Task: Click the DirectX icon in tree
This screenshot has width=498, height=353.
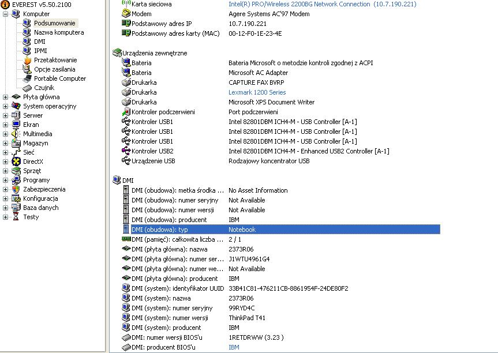Action: [16, 162]
